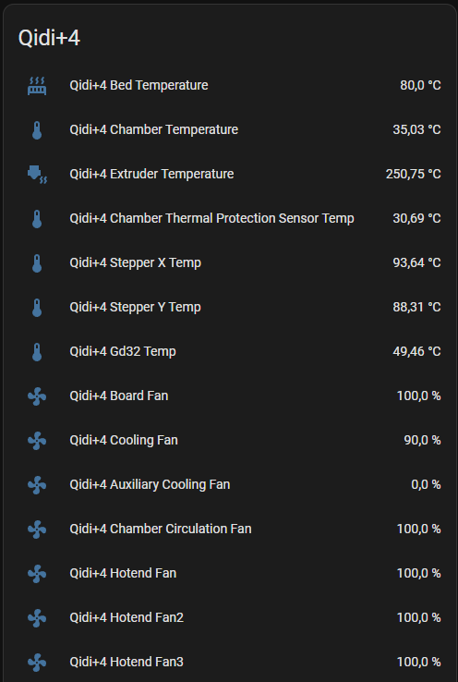Click the Extruder Temperature nozzle icon
The image size is (458, 682).
click(x=37, y=175)
